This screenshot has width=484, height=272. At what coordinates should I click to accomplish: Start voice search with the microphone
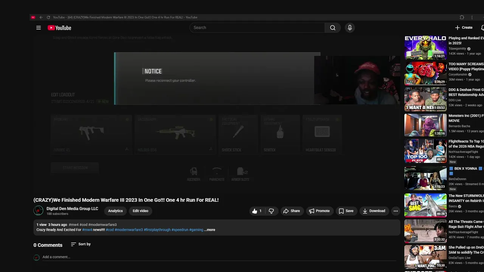(350, 28)
